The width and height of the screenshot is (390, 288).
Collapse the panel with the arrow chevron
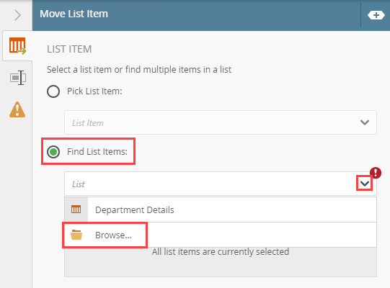[17, 15]
